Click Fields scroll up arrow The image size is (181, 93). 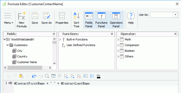tap(55, 39)
